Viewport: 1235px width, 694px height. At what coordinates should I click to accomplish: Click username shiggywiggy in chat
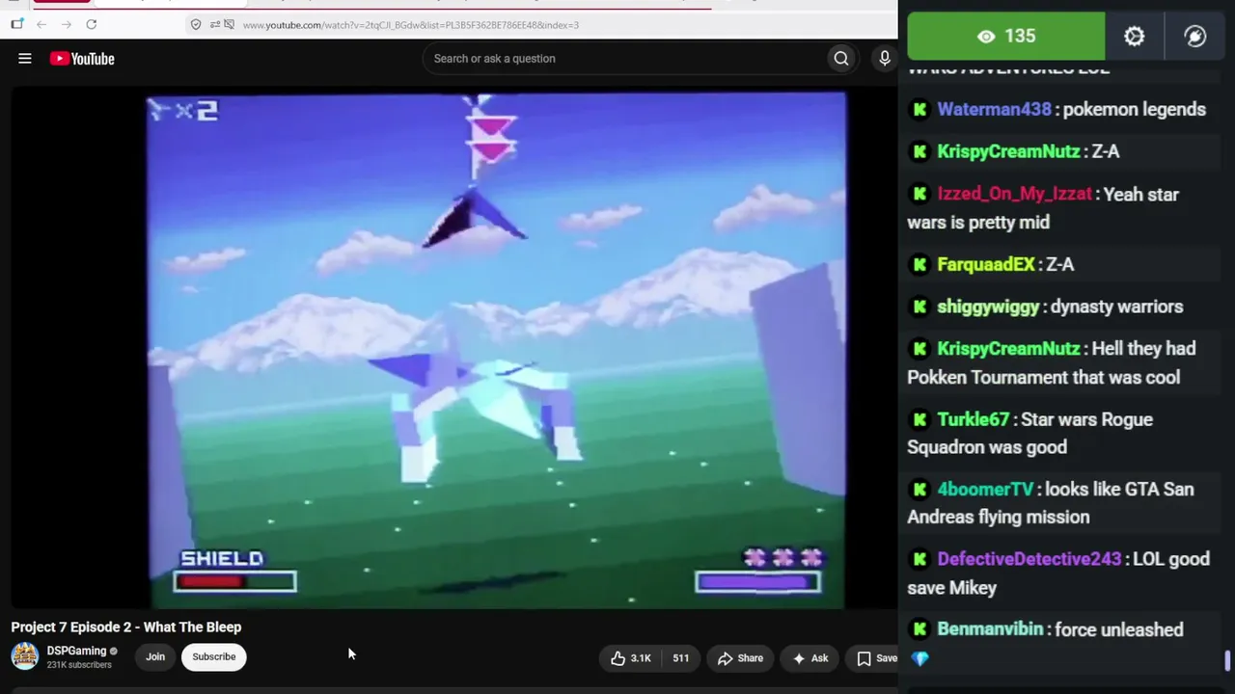point(989,307)
